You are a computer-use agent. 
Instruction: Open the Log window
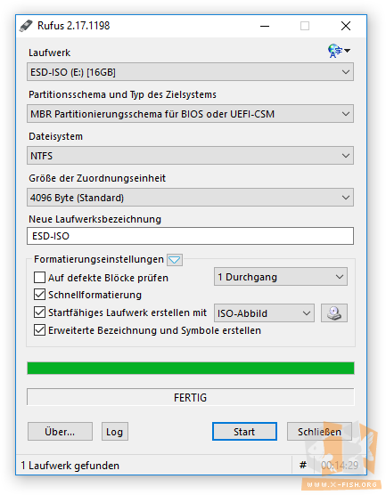coord(114,432)
